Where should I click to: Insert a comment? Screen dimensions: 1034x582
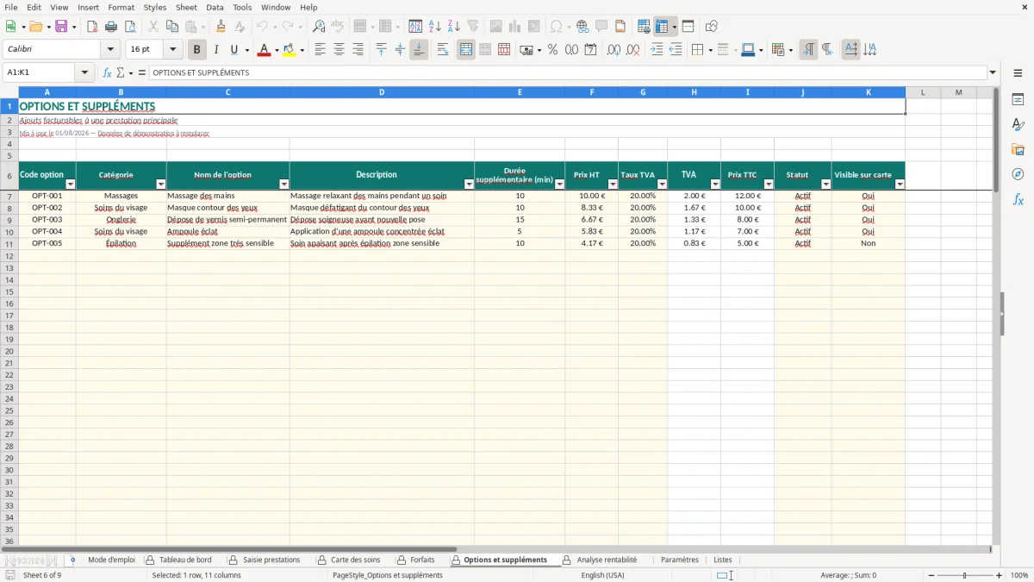click(601, 27)
